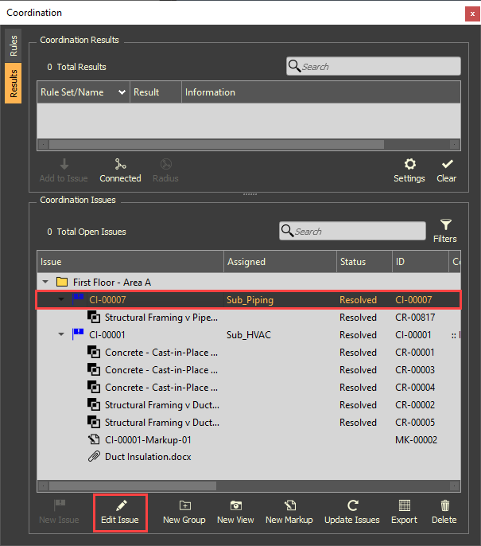Select the Duct Insulation.docx attachment
The width and height of the screenshot is (481, 546).
[147, 458]
